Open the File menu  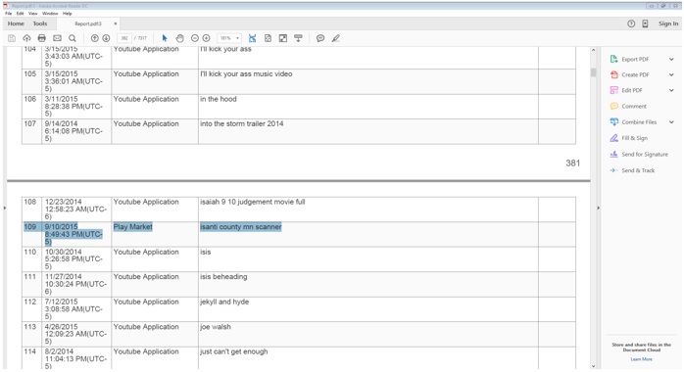(x=8, y=14)
